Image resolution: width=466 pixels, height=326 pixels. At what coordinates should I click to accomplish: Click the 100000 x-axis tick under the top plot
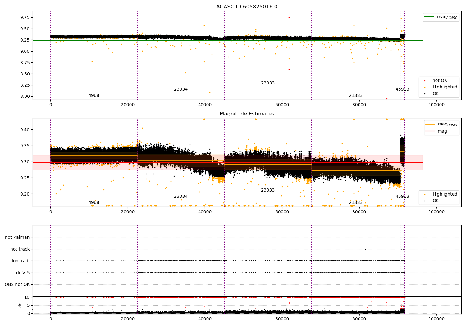436,105
